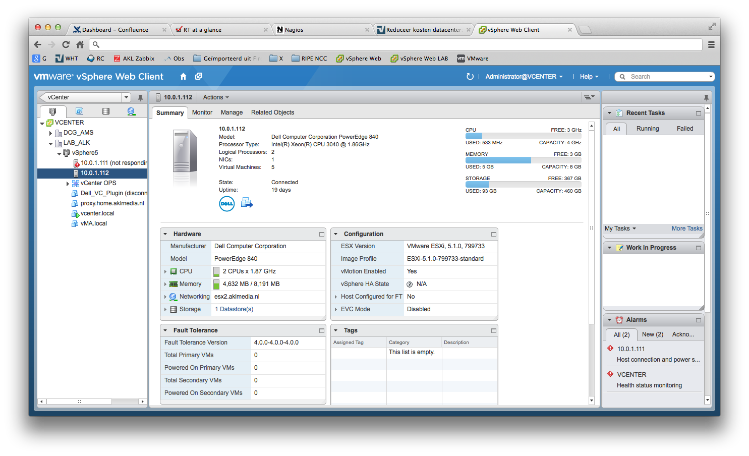The height and width of the screenshot is (456, 749).
Task: Open the Hosts and Clusters inventory tab icon
Action: coord(53,111)
